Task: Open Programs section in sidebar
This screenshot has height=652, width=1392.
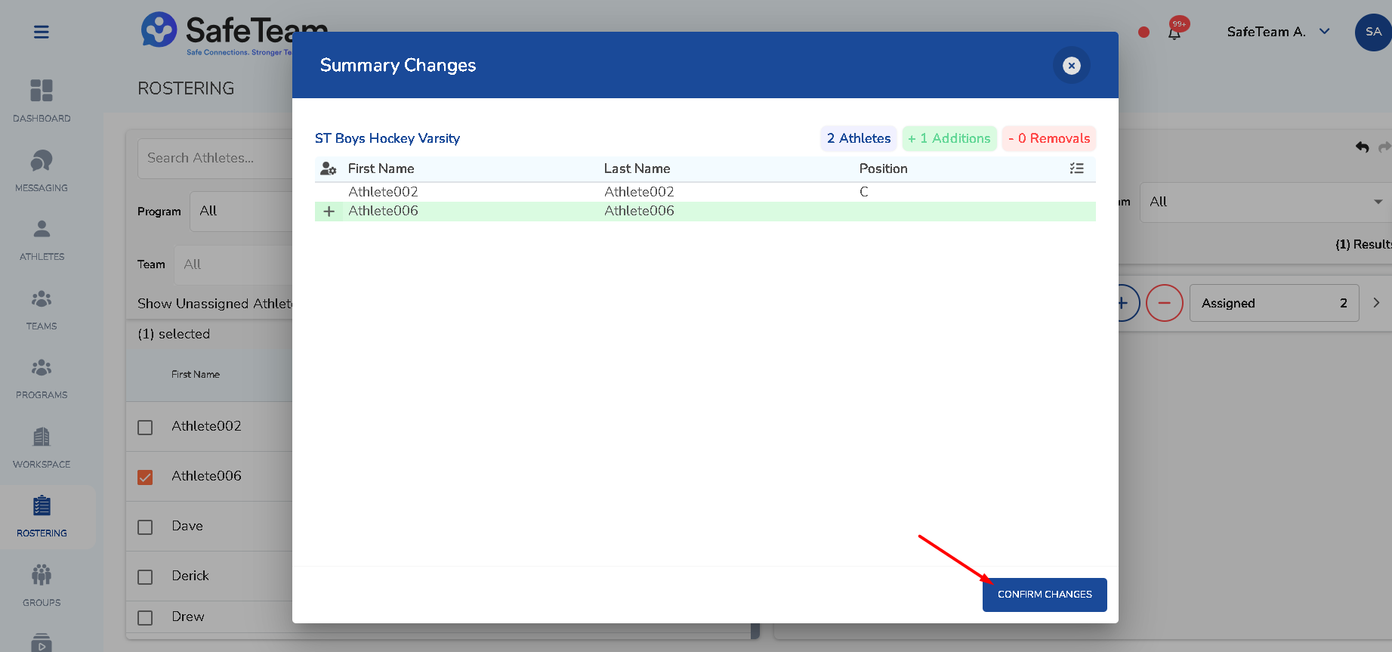Action: coord(42,378)
